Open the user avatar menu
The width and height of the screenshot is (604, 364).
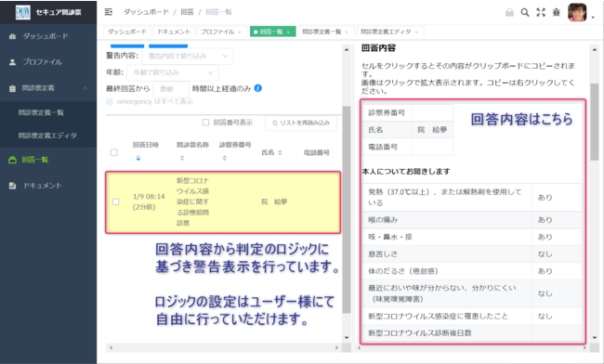[577, 12]
